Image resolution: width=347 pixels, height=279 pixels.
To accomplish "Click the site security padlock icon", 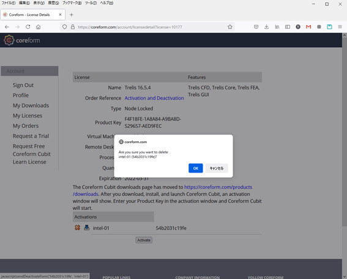I will coord(73,27).
